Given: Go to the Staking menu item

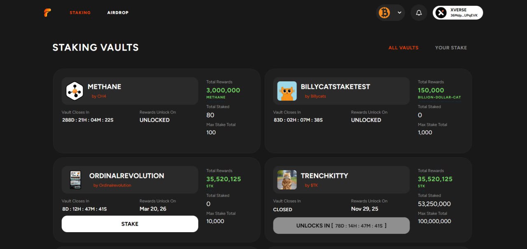Looking at the screenshot, I should click(x=80, y=13).
